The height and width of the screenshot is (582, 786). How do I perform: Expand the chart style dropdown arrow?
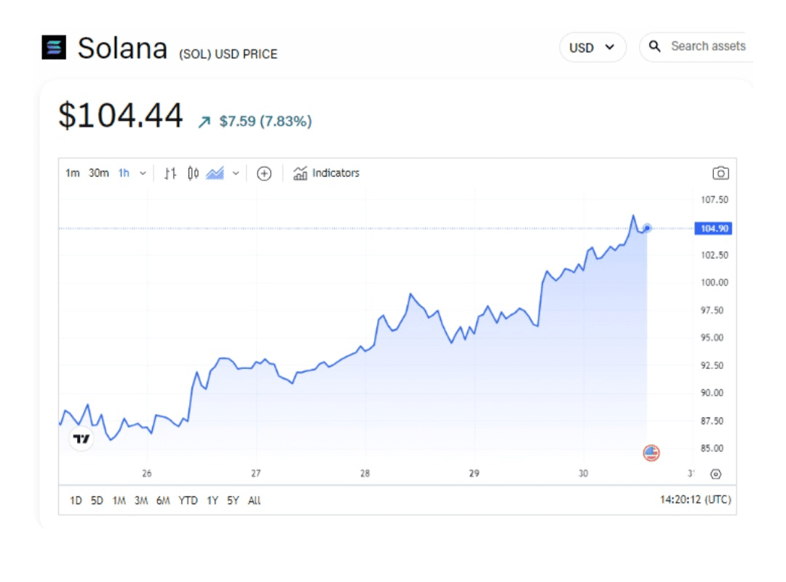tap(235, 173)
